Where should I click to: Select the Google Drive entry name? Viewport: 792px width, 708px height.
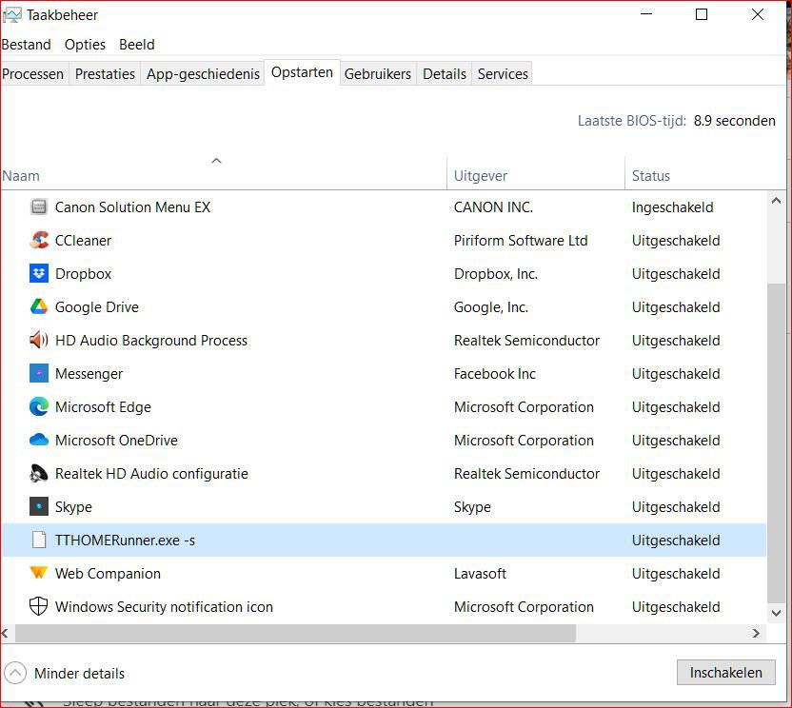(96, 307)
